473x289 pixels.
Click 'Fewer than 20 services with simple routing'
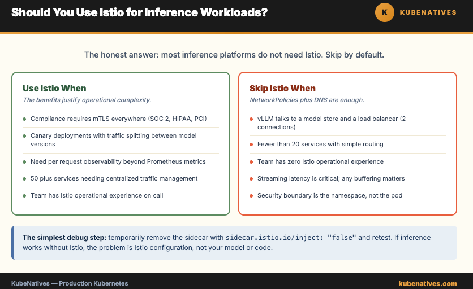(x=320, y=144)
